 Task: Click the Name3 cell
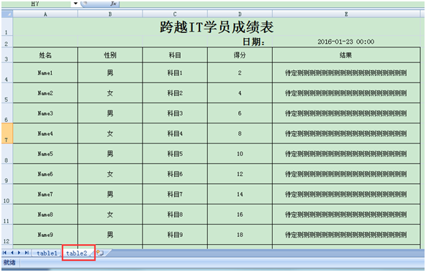[45, 113]
